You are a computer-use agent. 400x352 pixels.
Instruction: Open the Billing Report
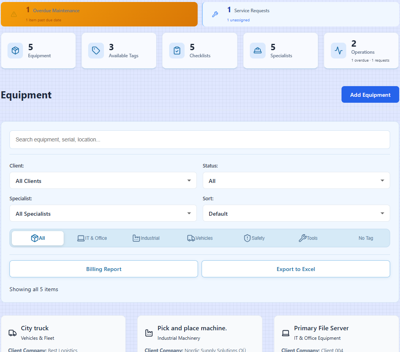[104, 269]
